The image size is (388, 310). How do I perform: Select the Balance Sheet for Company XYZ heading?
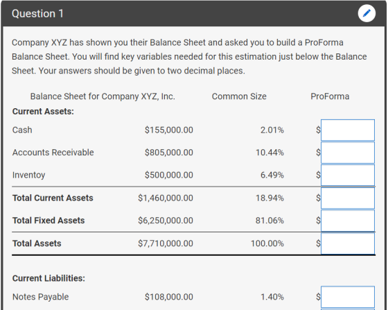103,96
